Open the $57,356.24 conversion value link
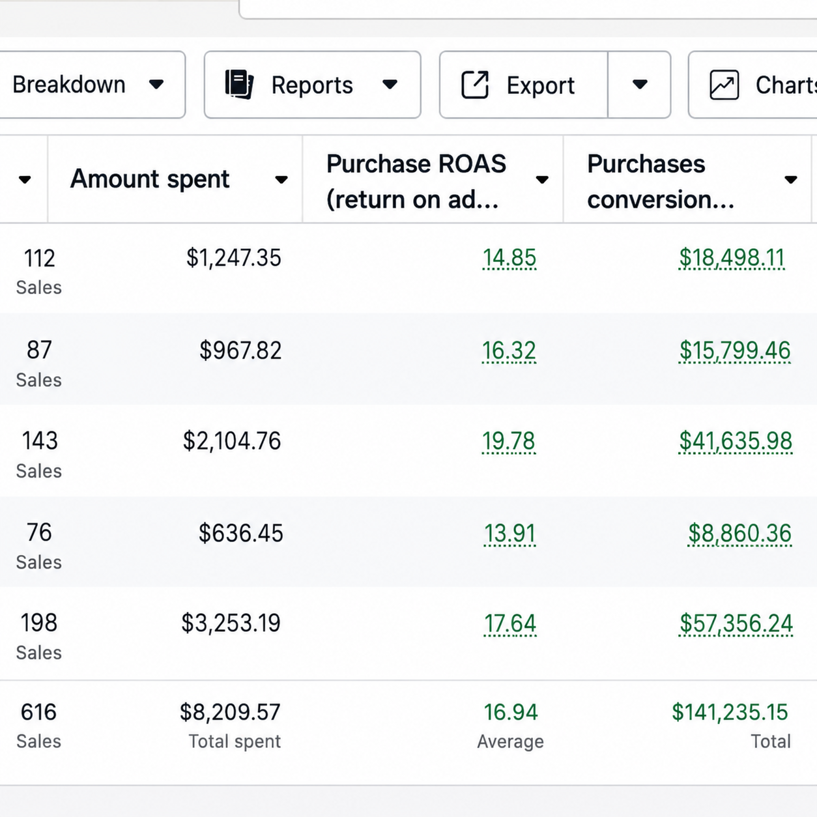 coord(736,623)
